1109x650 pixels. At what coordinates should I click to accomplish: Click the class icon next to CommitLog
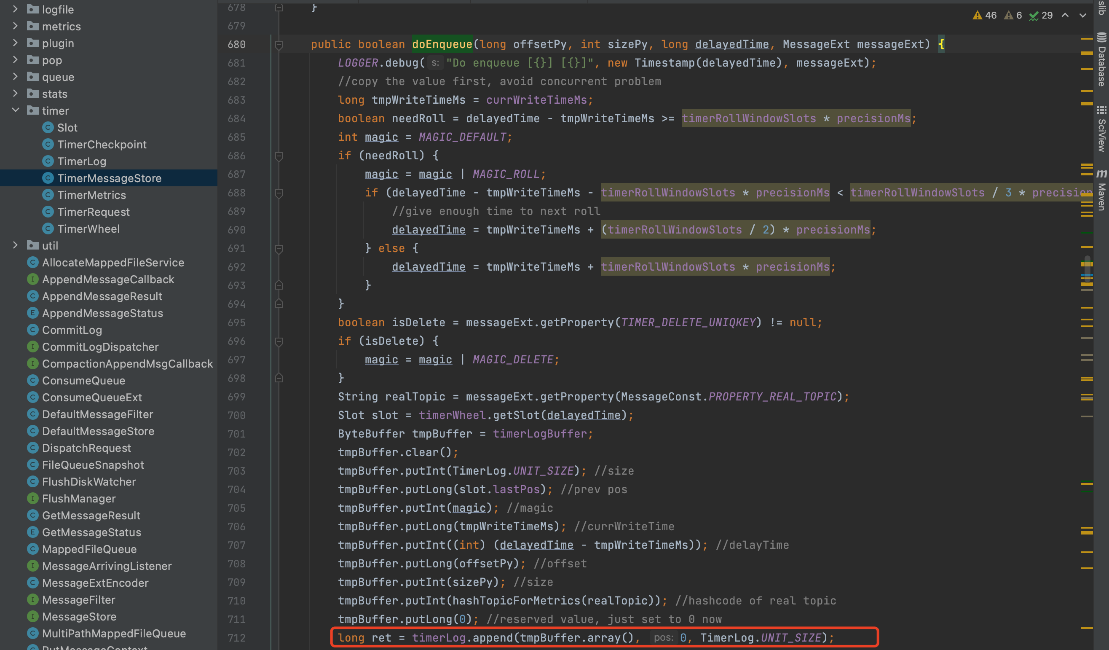[x=33, y=329]
